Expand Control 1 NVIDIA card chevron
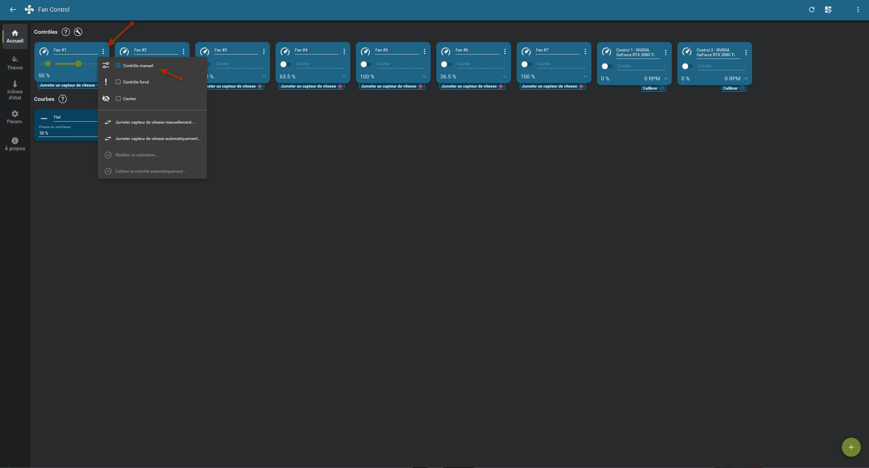Viewport: 869px width, 468px height. [666, 79]
